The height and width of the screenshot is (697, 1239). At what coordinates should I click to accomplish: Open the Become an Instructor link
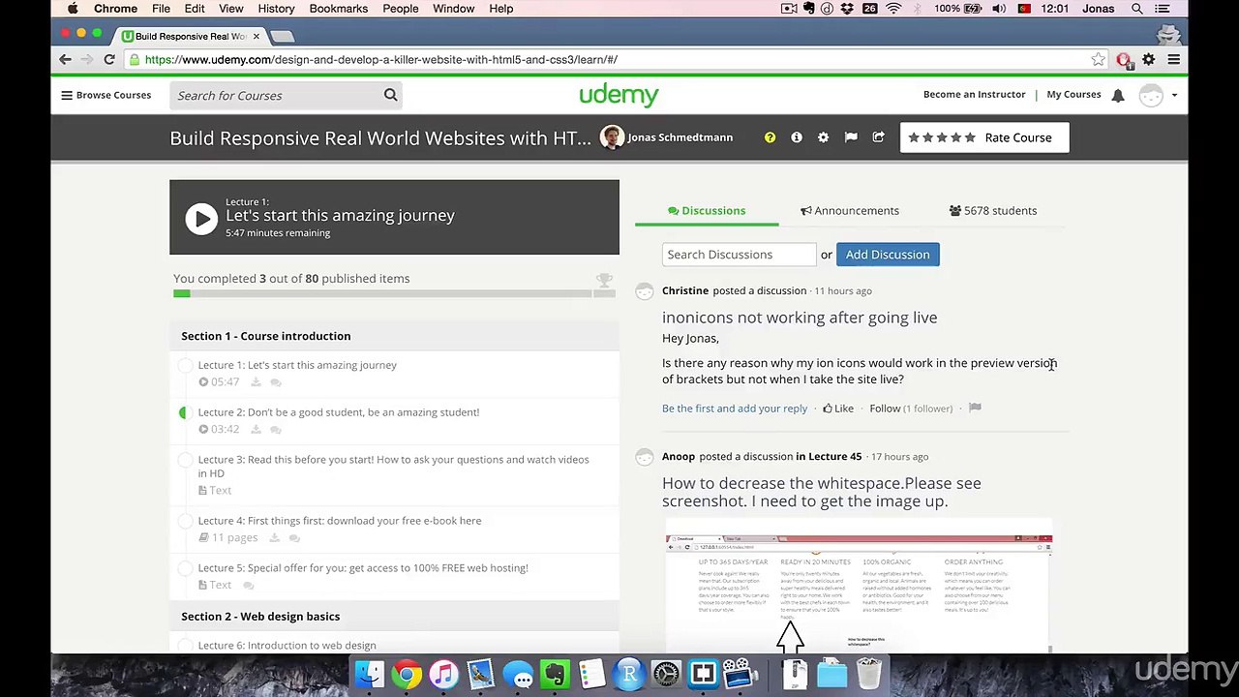tap(974, 94)
